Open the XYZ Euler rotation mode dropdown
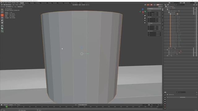The width and height of the screenshot is (198, 111). (154, 23)
